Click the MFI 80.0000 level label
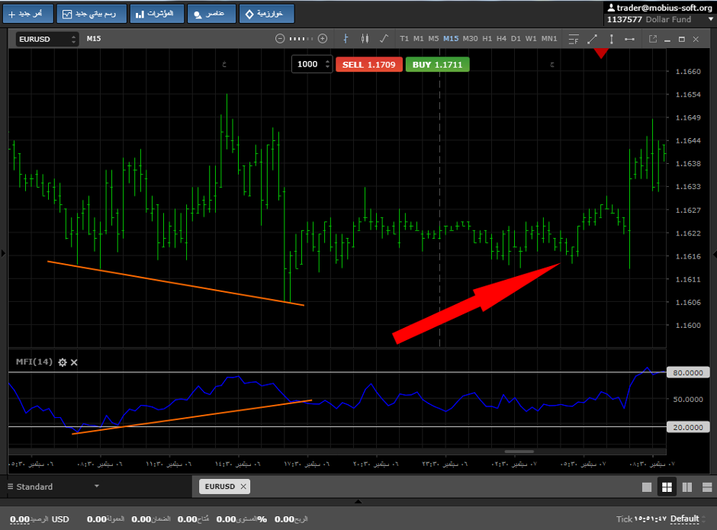717x530 pixels. pyautogui.click(x=688, y=373)
